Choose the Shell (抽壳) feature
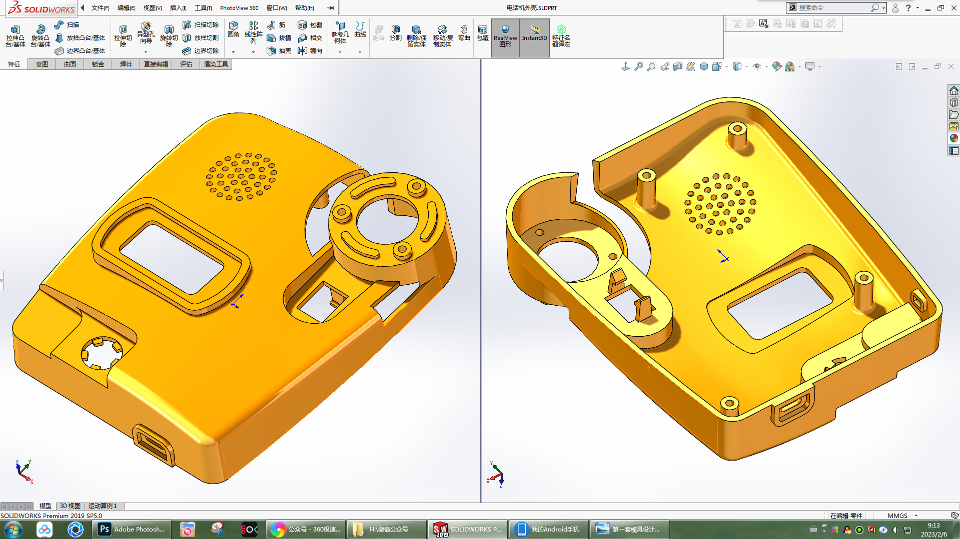 point(279,50)
